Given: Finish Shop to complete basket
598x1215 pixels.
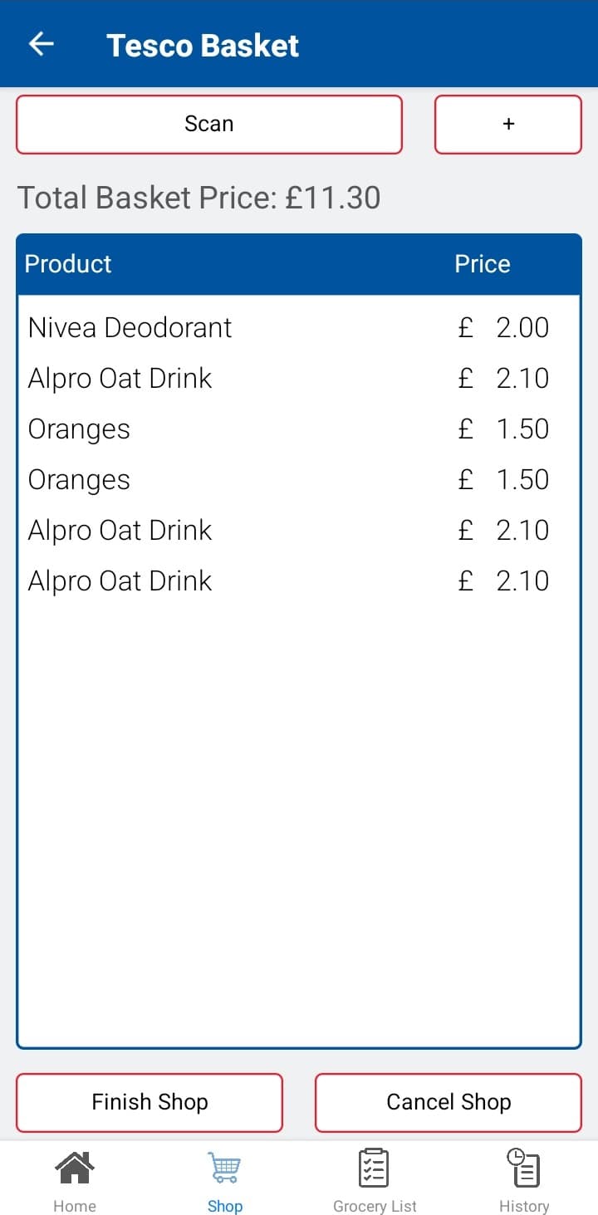Looking at the screenshot, I should click(x=149, y=1102).
